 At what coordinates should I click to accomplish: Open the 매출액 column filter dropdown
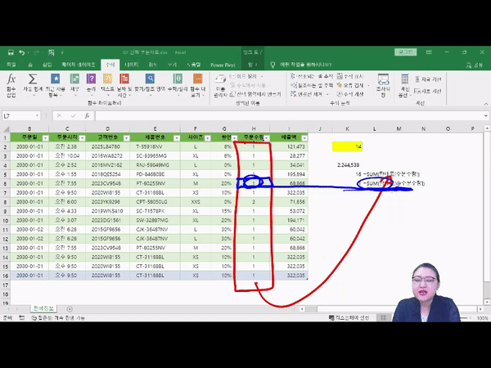tap(302, 137)
